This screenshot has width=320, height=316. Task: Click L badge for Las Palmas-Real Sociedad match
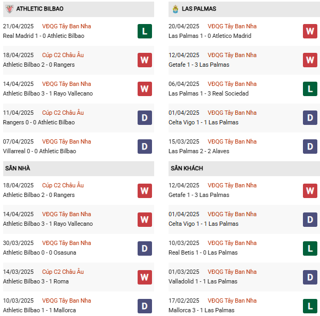(310, 89)
